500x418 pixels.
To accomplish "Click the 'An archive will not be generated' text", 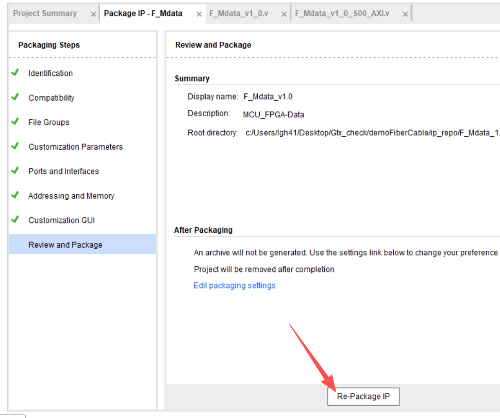I will (x=346, y=252).
